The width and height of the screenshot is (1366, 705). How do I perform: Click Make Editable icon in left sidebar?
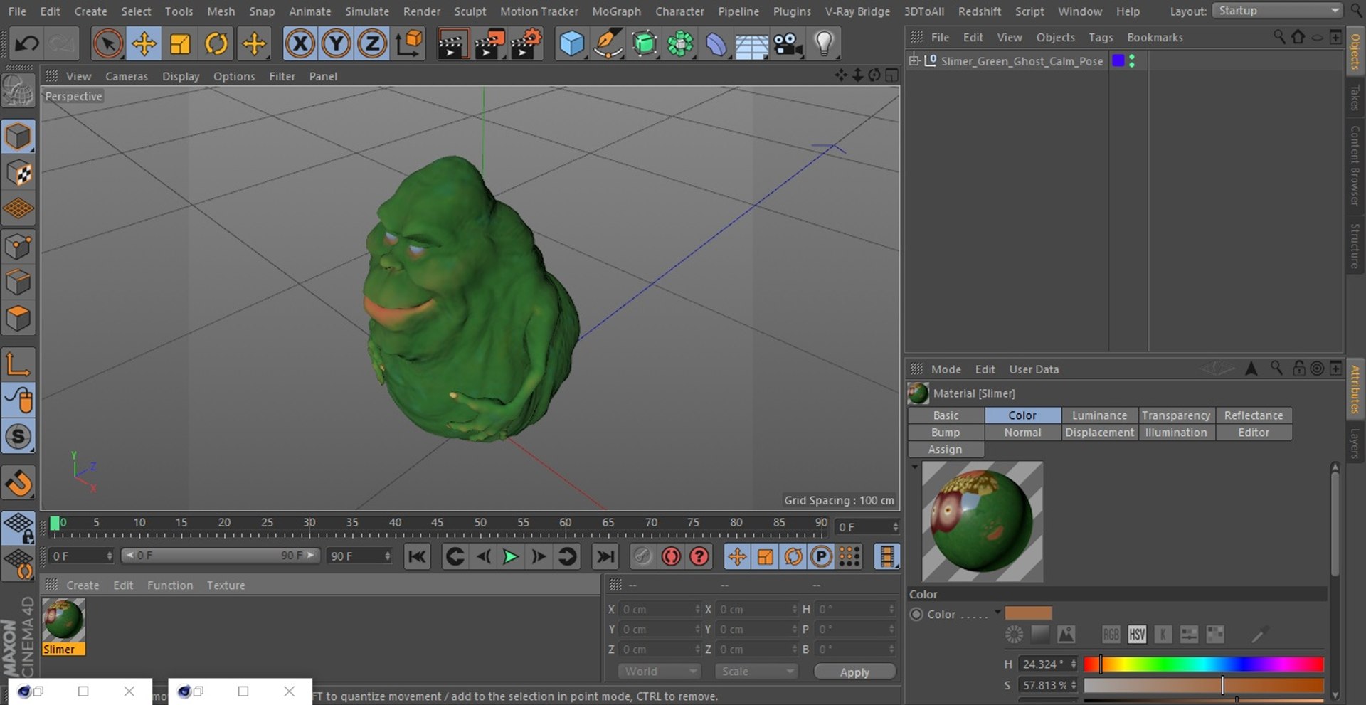(x=18, y=92)
